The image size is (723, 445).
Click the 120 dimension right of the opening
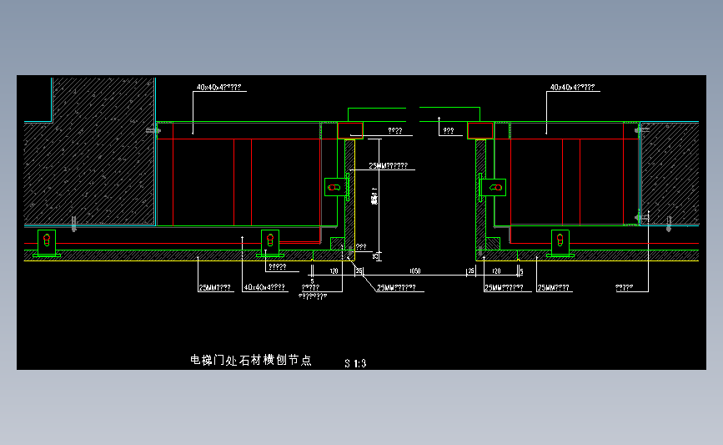496,271
